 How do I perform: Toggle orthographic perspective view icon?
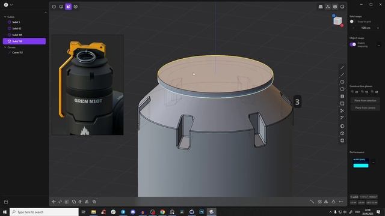click(x=321, y=7)
